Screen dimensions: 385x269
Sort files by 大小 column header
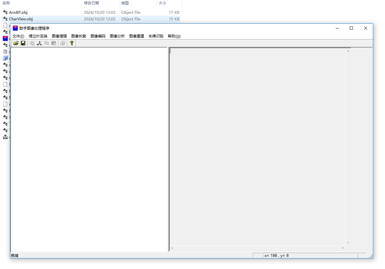click(162, 3)
